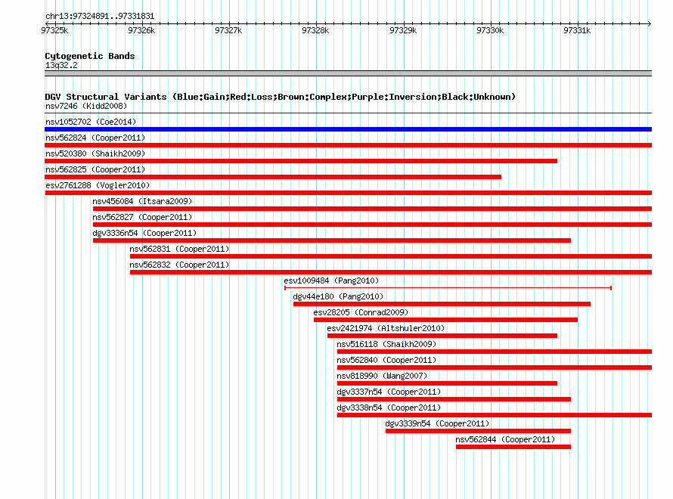The image size is (673, 499).
Task: Click the 97328k ruler tick label
Action: 315,30
